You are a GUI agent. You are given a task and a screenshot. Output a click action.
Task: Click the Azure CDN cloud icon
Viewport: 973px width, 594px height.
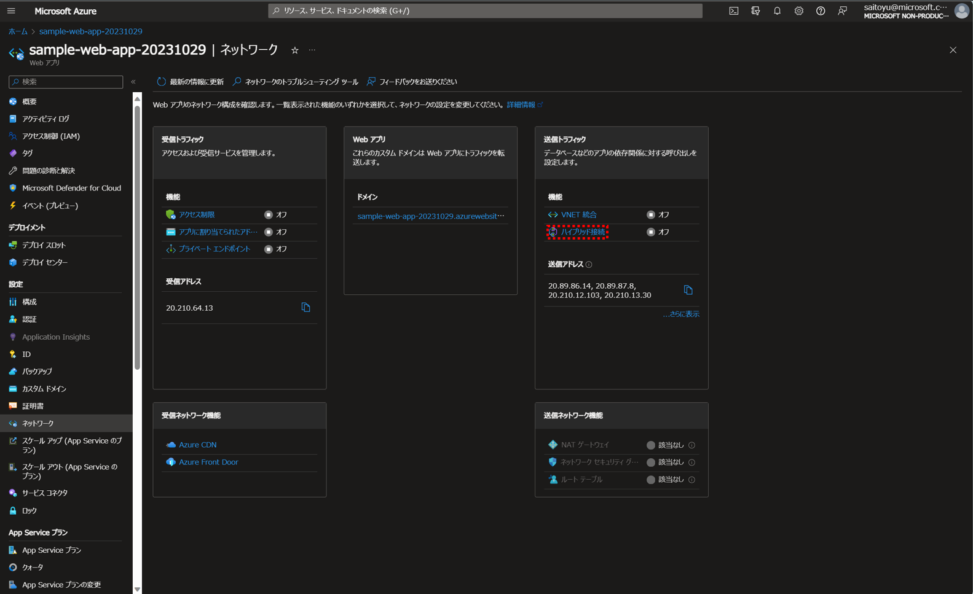coord(170,445)
